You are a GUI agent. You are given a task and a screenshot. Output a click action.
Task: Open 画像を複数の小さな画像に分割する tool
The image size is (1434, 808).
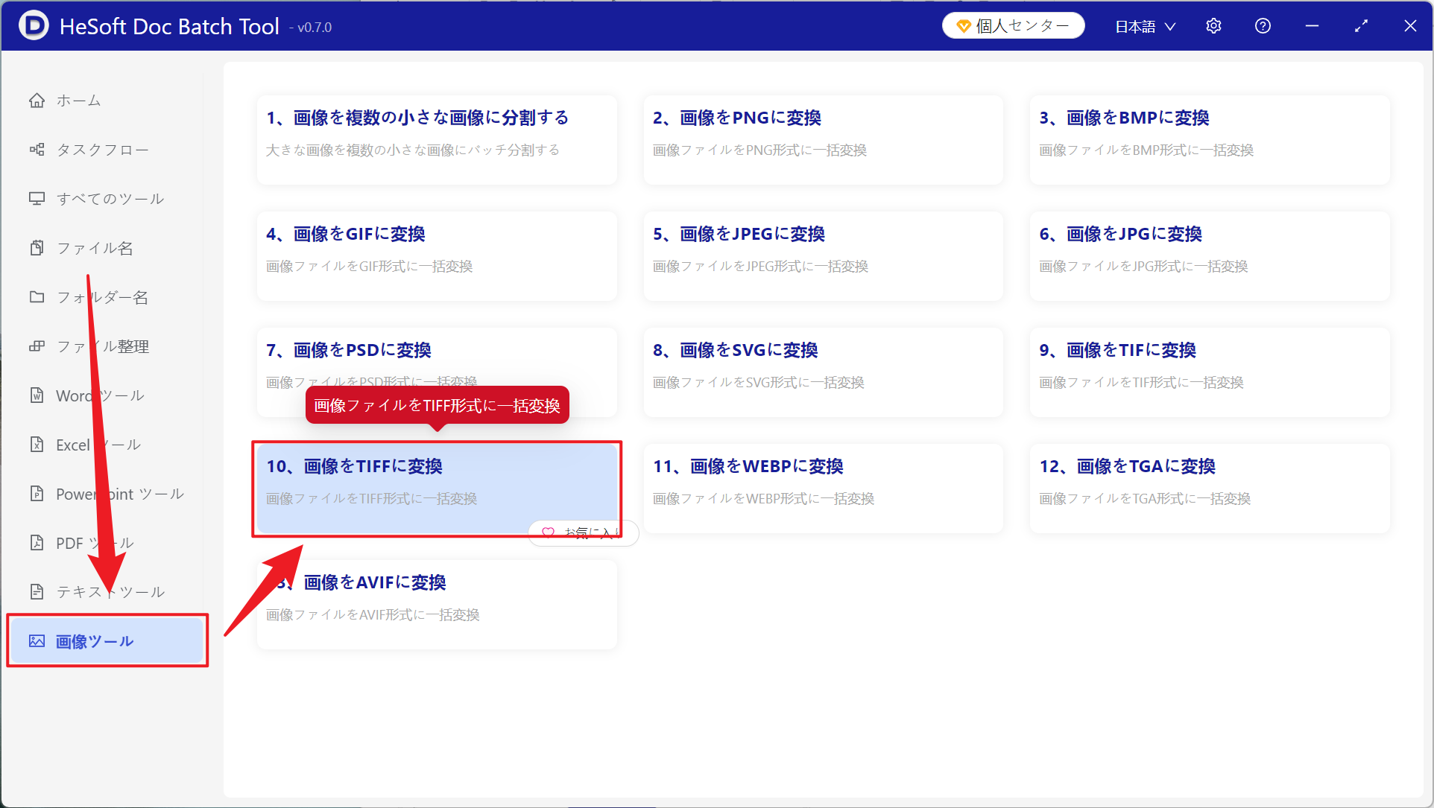coord(437,139)
